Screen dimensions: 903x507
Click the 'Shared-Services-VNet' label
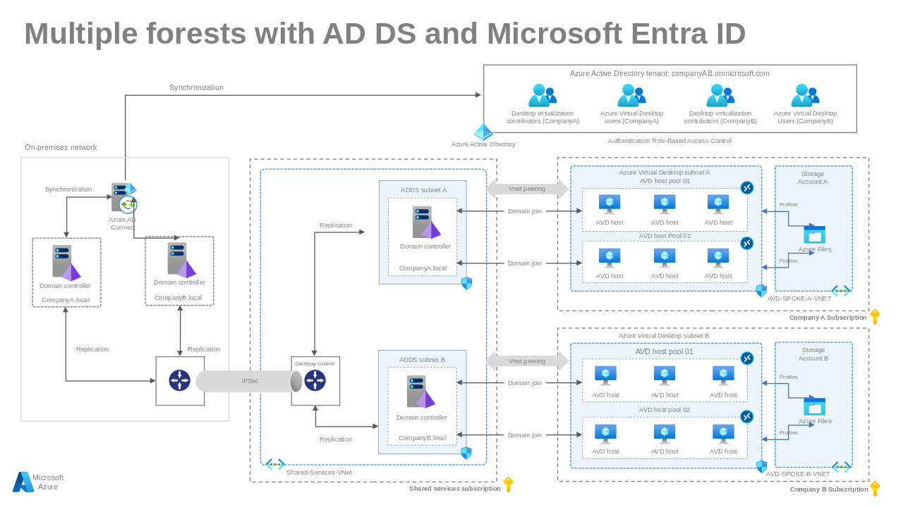click(x=319, y=472)
